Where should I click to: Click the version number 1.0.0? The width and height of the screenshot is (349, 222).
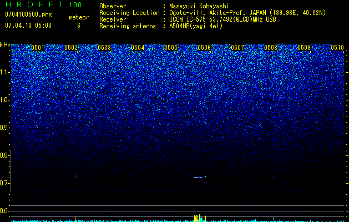(x=75, y=4)
